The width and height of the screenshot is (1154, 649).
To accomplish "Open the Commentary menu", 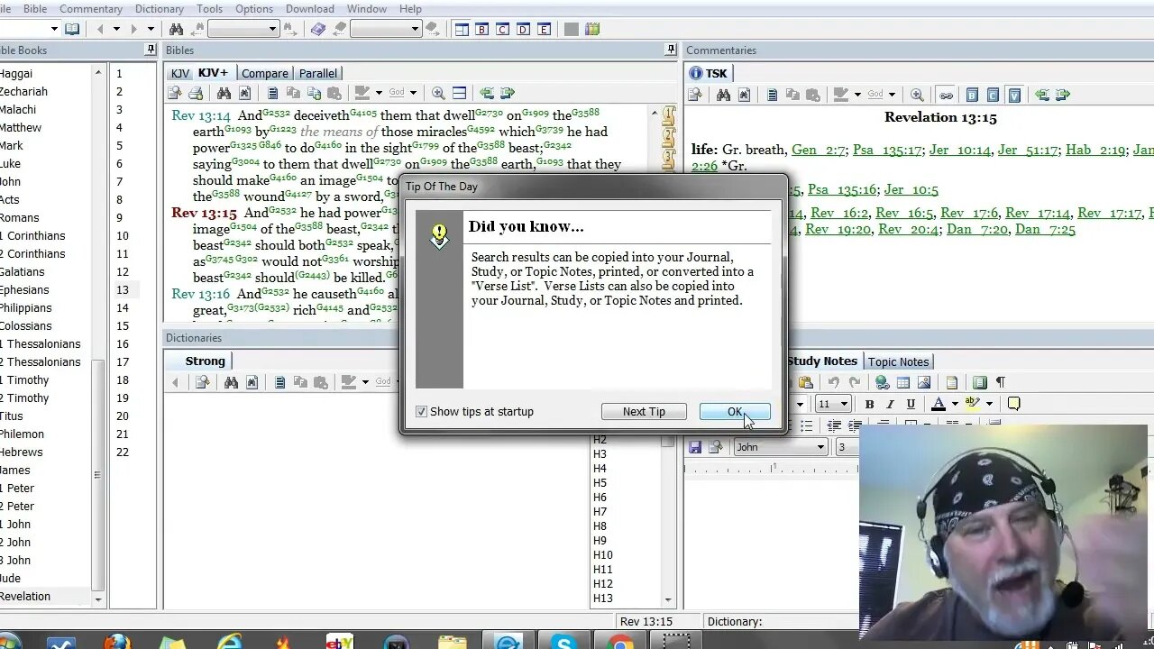I will pos(91,9).
